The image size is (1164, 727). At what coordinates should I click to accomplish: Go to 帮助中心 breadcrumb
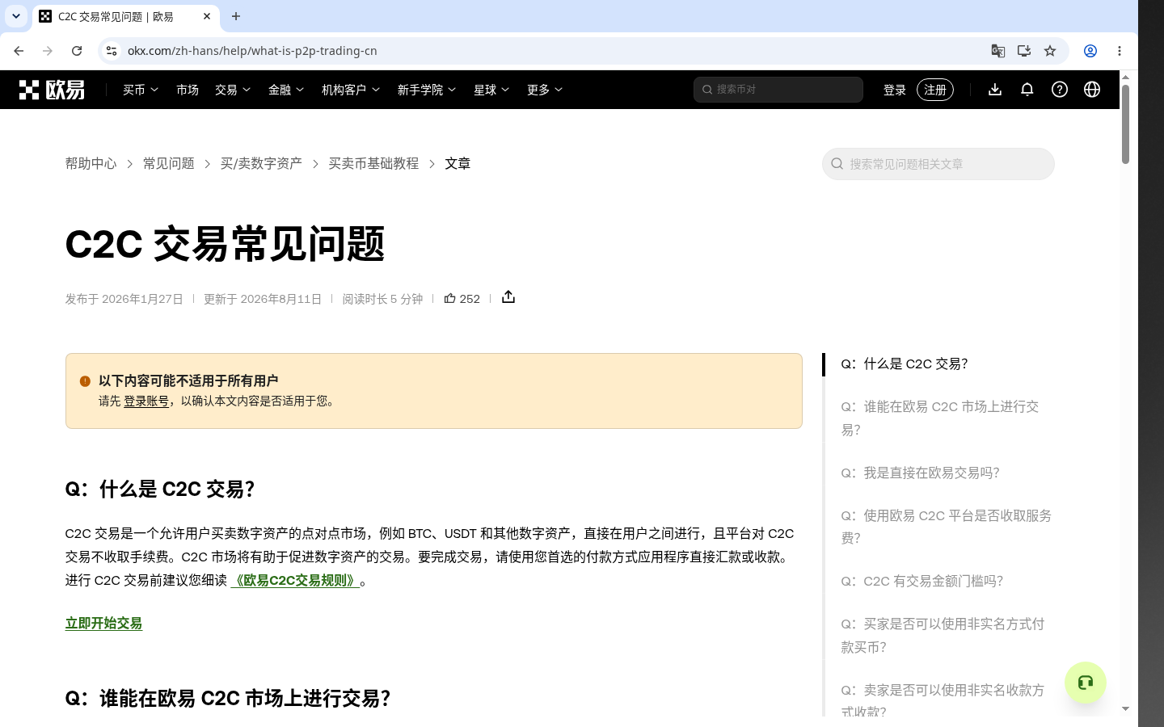pos(91,163)
